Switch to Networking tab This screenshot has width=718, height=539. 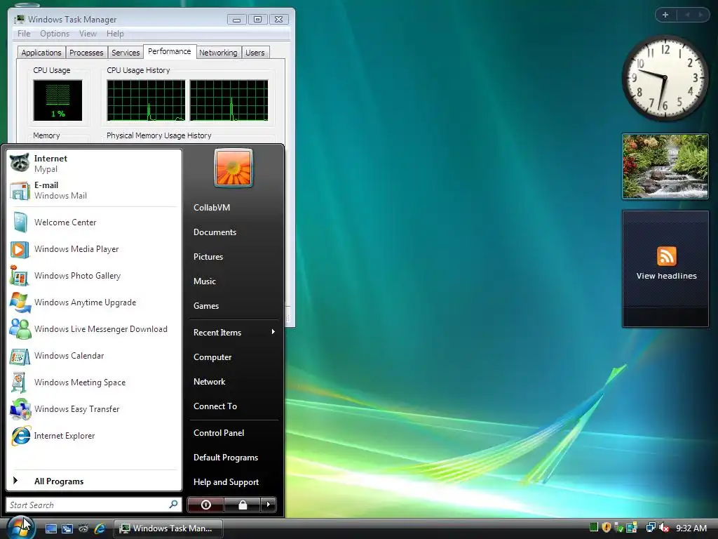click(x=218, y=53)
